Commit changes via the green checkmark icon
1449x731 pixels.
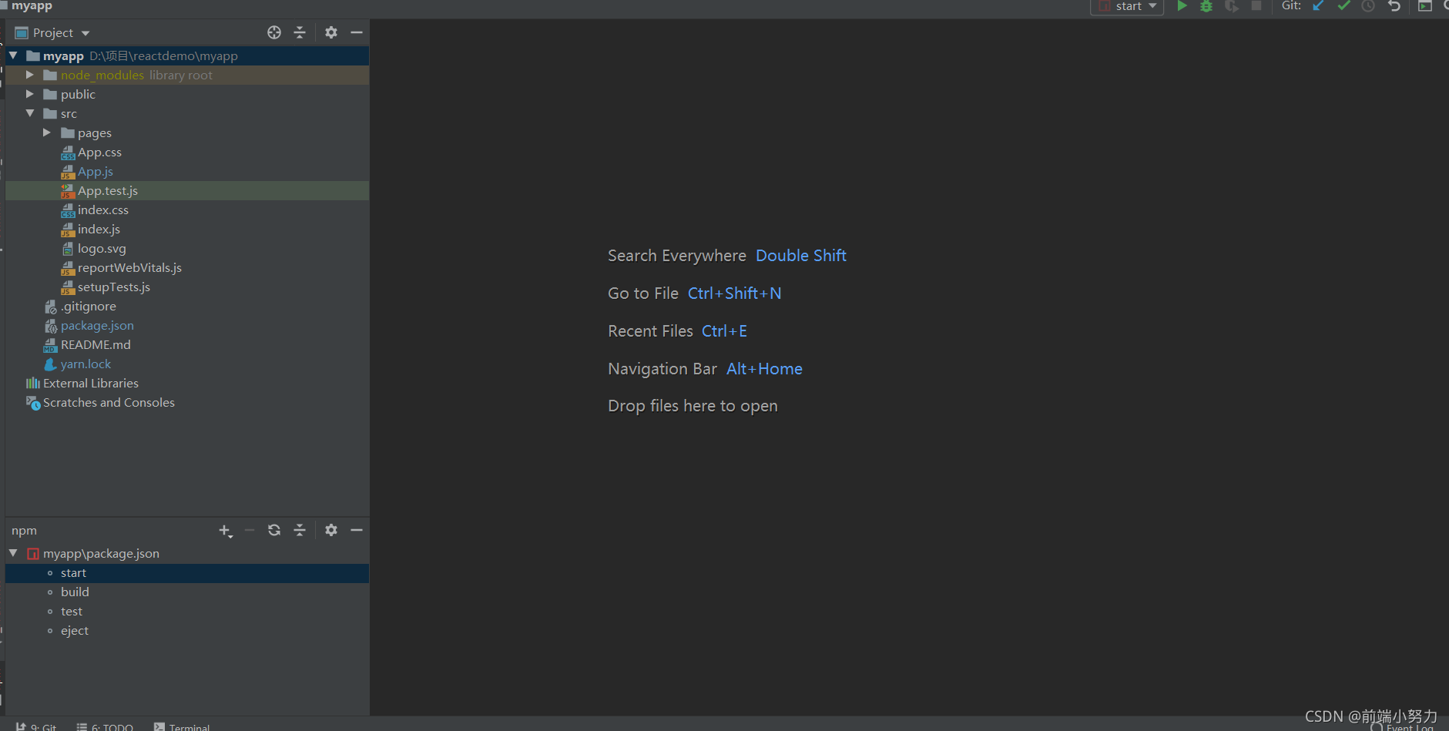tap(1344, 6)
